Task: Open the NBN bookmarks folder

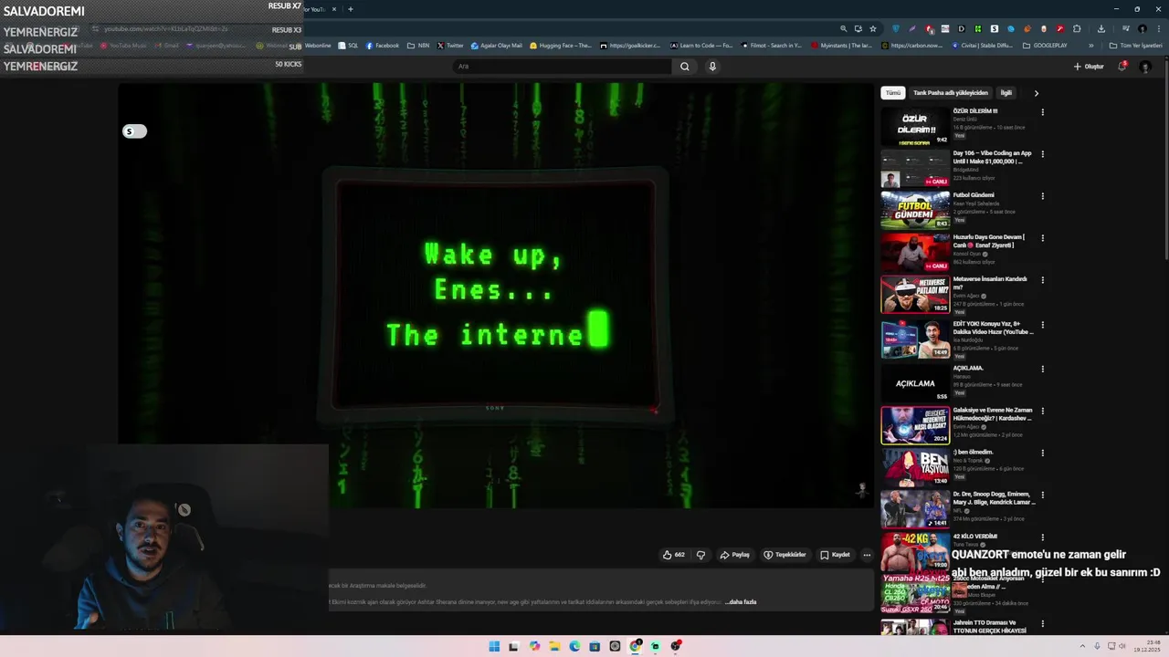Action: pyautogui.click(x=418, y=46)
